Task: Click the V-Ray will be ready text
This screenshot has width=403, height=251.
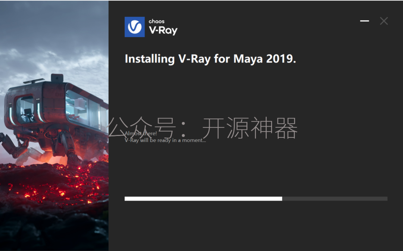Action: click(165, 140)
